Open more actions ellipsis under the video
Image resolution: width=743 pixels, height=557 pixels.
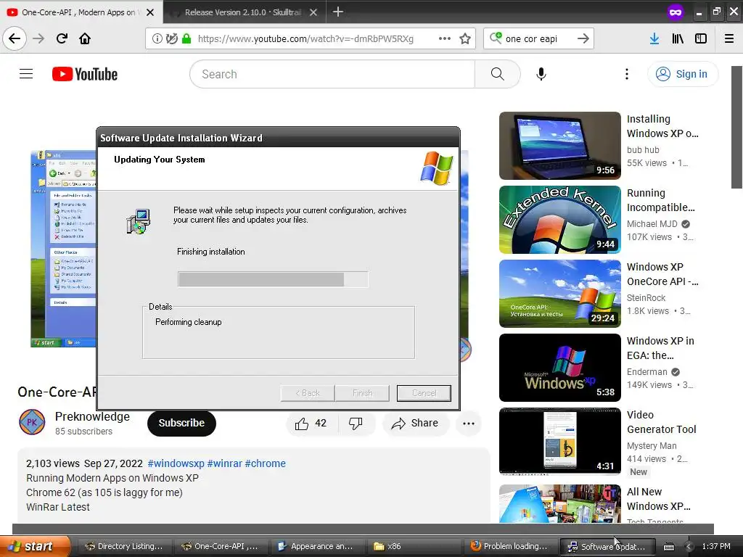tap(469, 424)
